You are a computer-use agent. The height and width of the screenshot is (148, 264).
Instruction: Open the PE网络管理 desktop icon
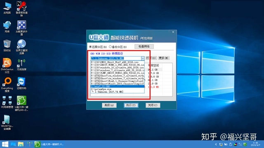click(7, 102)
